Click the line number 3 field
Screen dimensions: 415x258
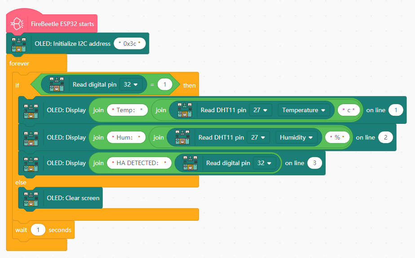tap(315, 163)
